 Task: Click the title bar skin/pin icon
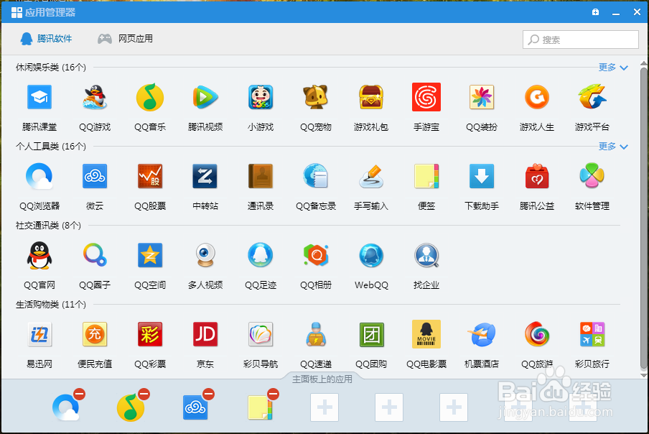click(x=595, y=12)
